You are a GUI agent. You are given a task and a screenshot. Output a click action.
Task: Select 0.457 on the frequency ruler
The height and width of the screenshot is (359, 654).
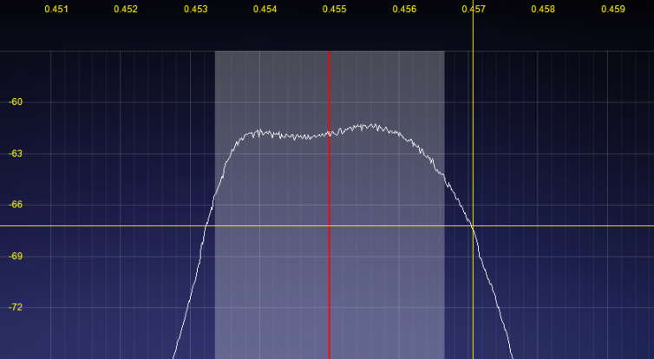click(x=474, y=10)
